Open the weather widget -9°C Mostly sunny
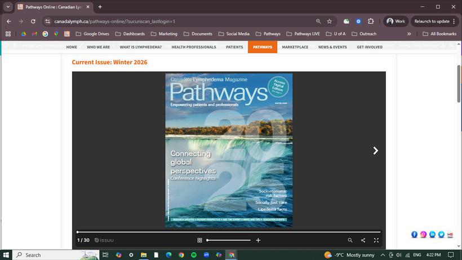 point(349,255)
